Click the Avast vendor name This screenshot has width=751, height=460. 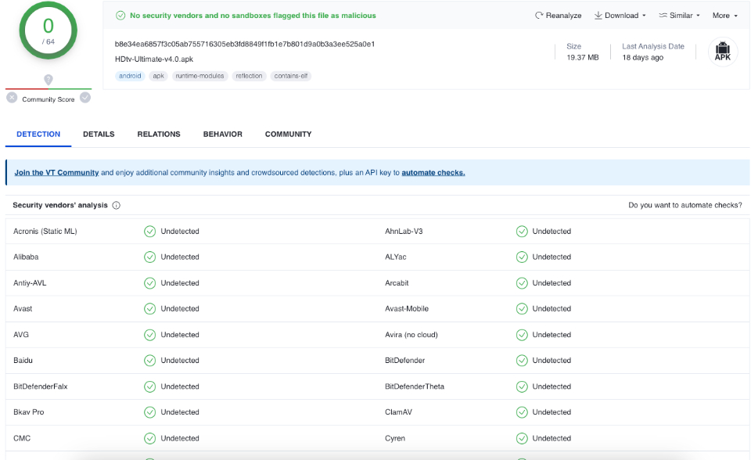(23, 308)
